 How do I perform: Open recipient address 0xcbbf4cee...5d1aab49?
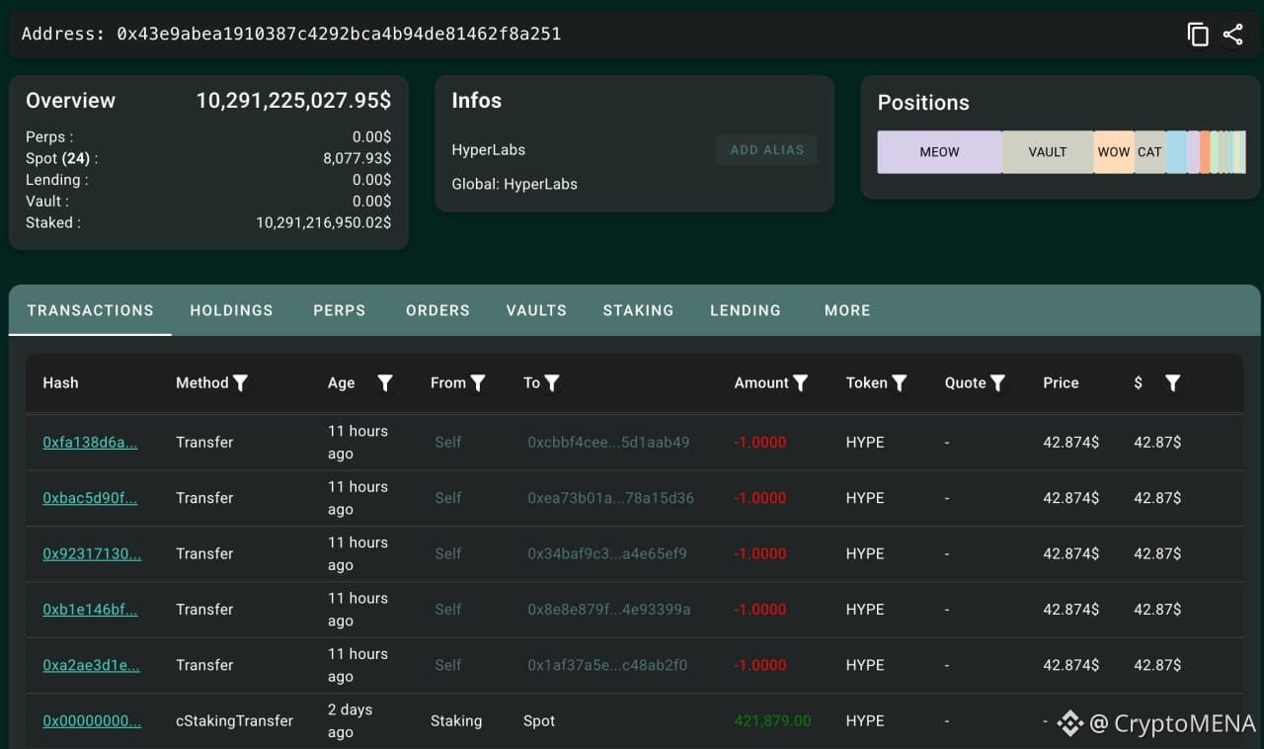tap(608, 443)
